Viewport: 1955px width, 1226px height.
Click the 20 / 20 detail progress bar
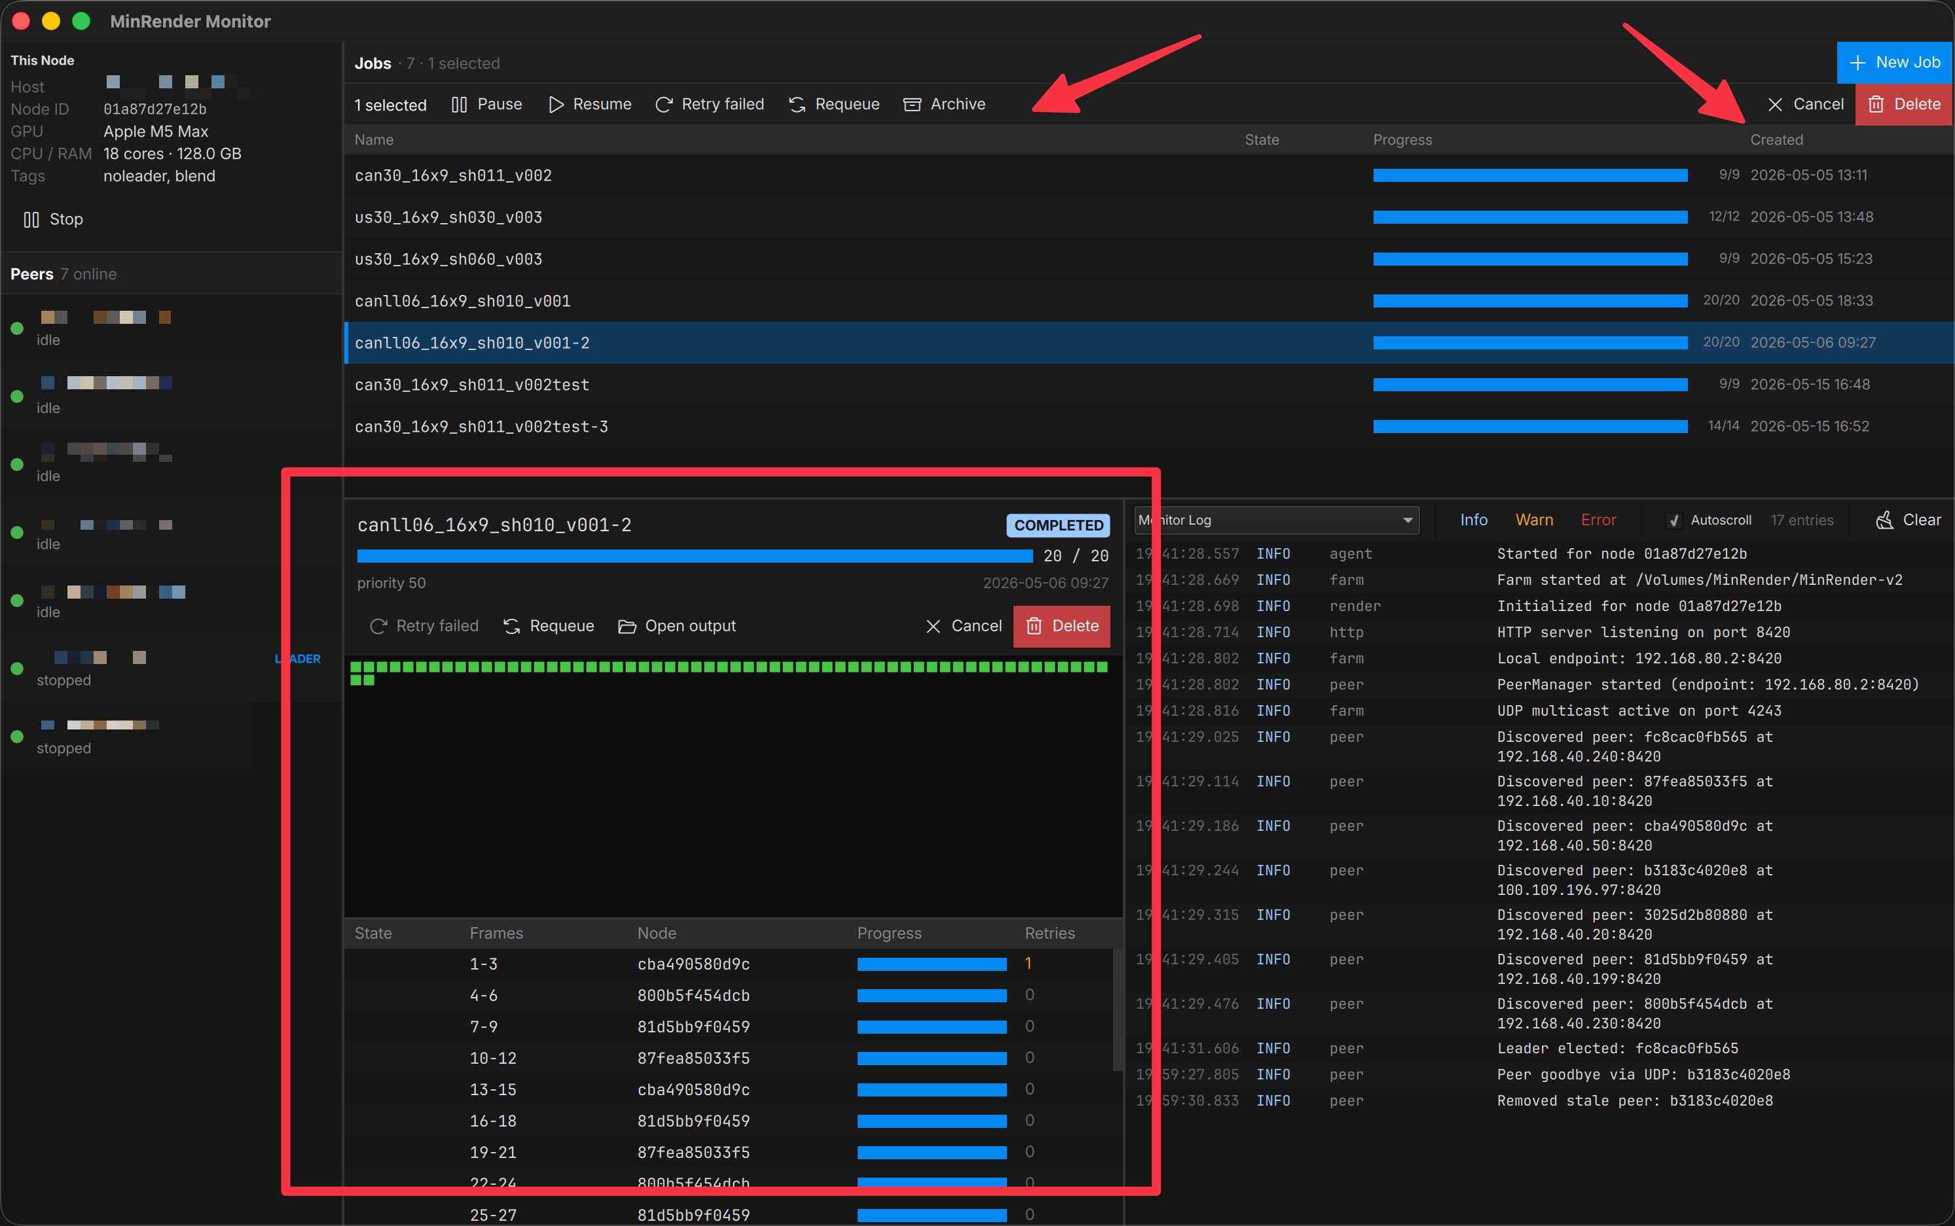pos(695,556)
